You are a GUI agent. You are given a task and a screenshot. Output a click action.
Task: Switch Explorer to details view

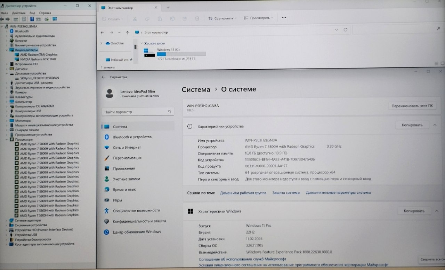[x=437, y=64]
